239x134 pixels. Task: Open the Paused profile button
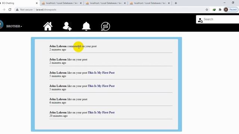tap(231, 10)
